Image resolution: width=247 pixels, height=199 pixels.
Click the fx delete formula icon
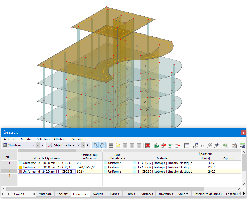point(210,145)
